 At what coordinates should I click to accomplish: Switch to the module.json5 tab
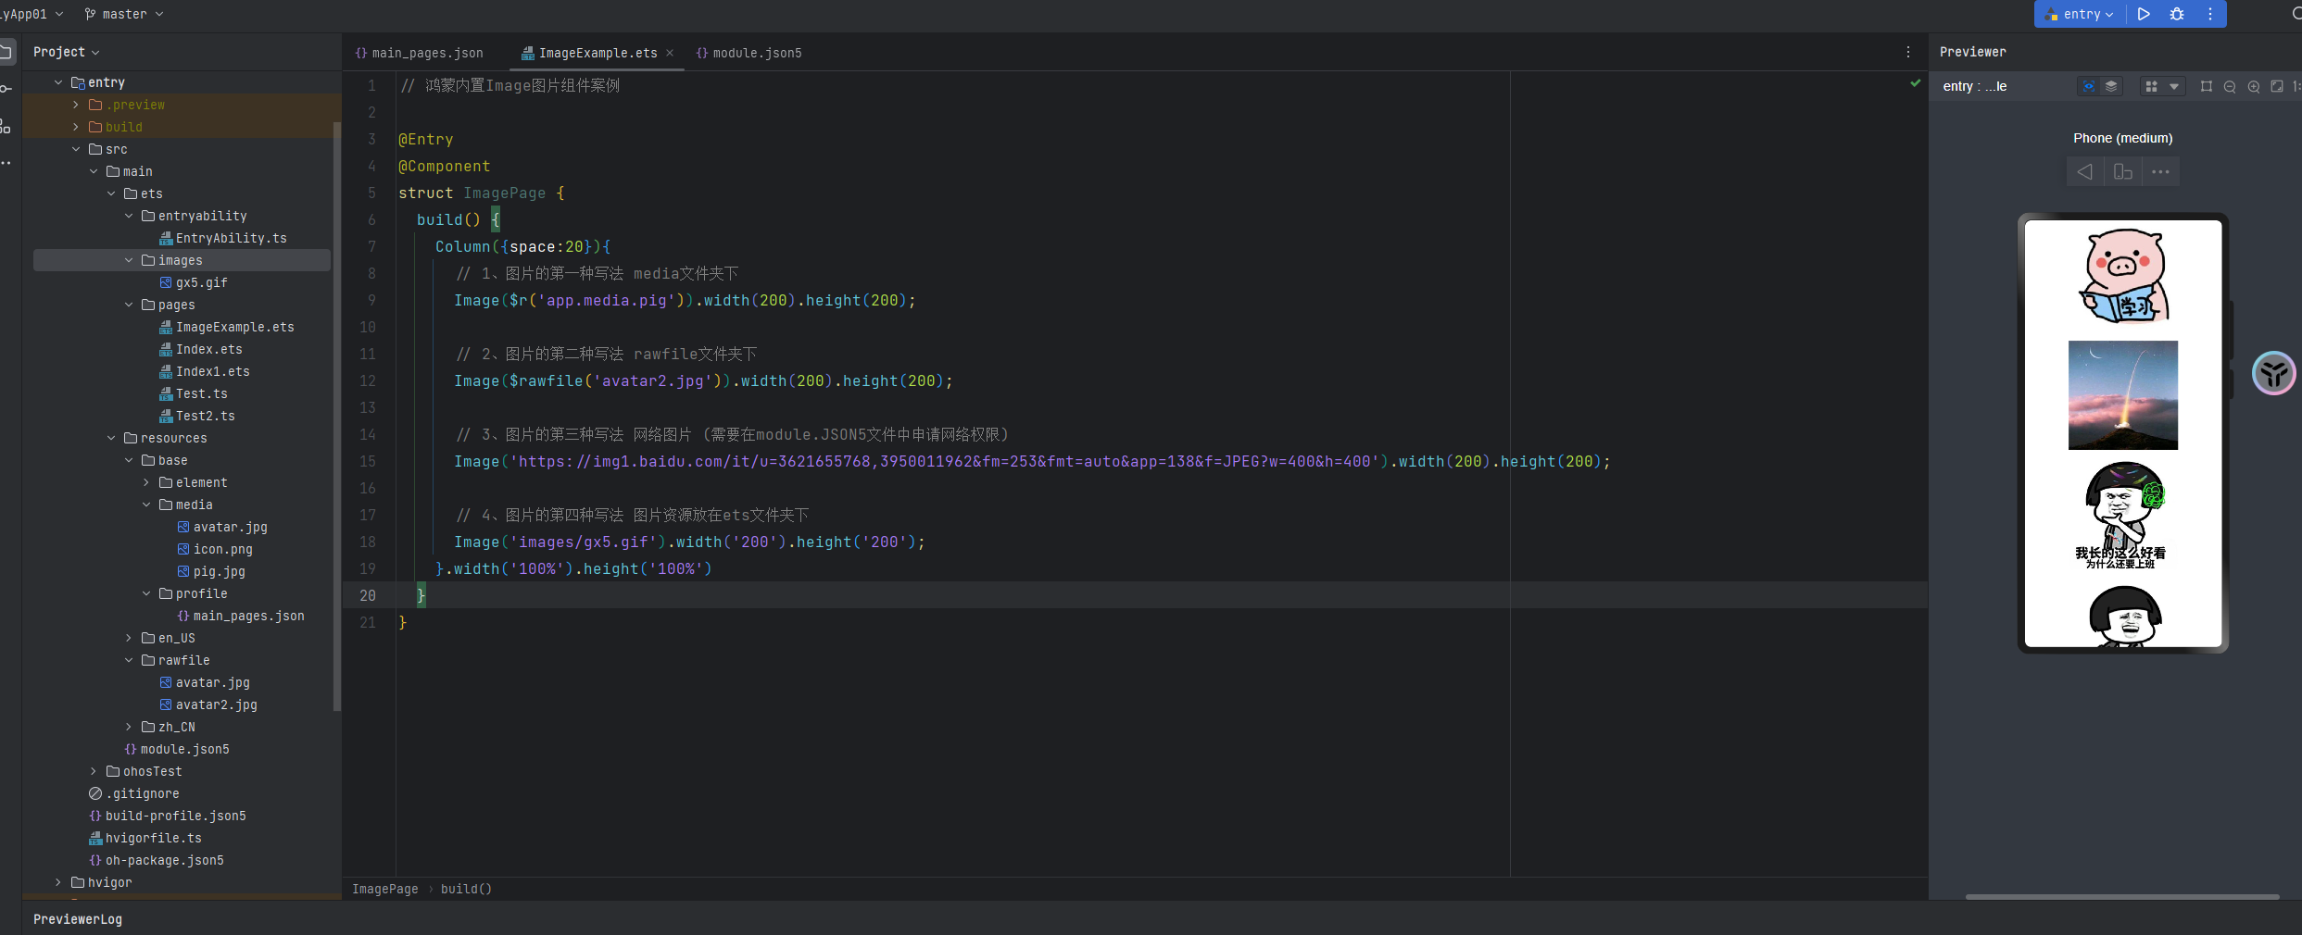(749, 53)
